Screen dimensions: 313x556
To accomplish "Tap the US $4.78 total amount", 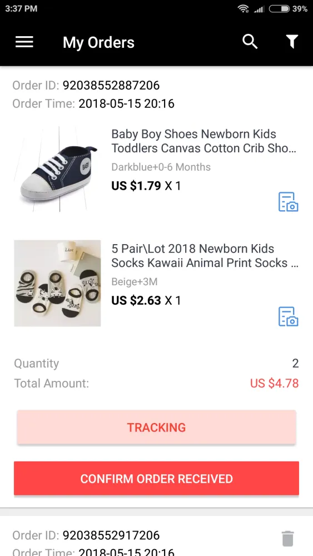I will click(x=275, y=383).
